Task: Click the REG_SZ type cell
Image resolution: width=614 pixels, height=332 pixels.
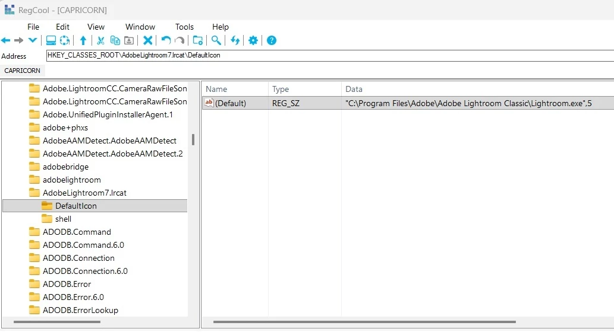Action: (x=286, y=104)
